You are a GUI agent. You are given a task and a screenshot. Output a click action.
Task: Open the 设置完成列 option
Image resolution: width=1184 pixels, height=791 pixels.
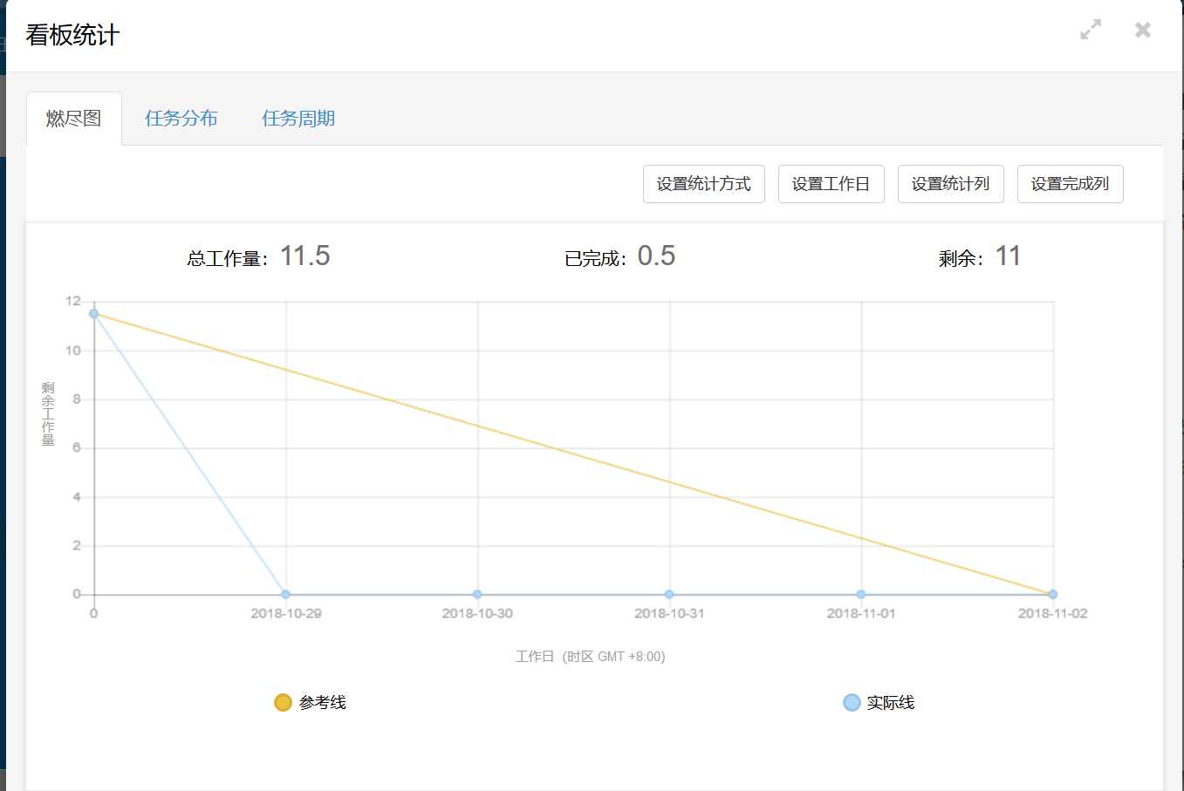[1070, 184]
